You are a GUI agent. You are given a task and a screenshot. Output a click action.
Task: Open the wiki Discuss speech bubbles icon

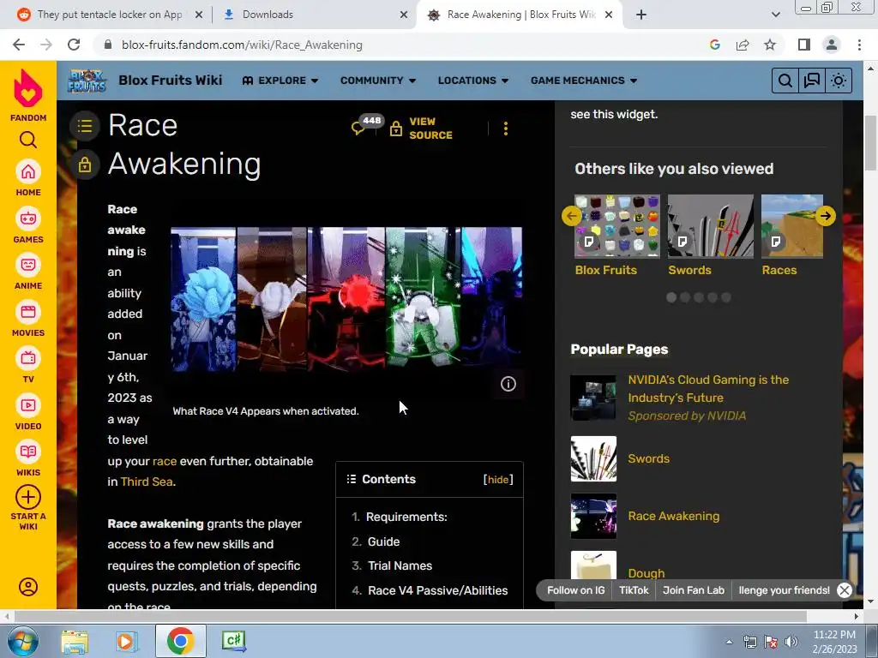point(811,81)
